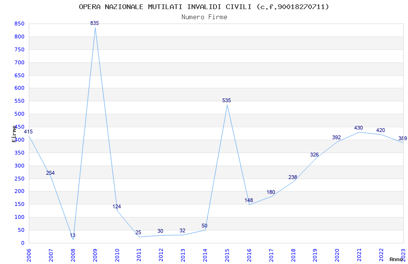
Task: Click the y-axis tick label 200
Action: tap(19, 191)
